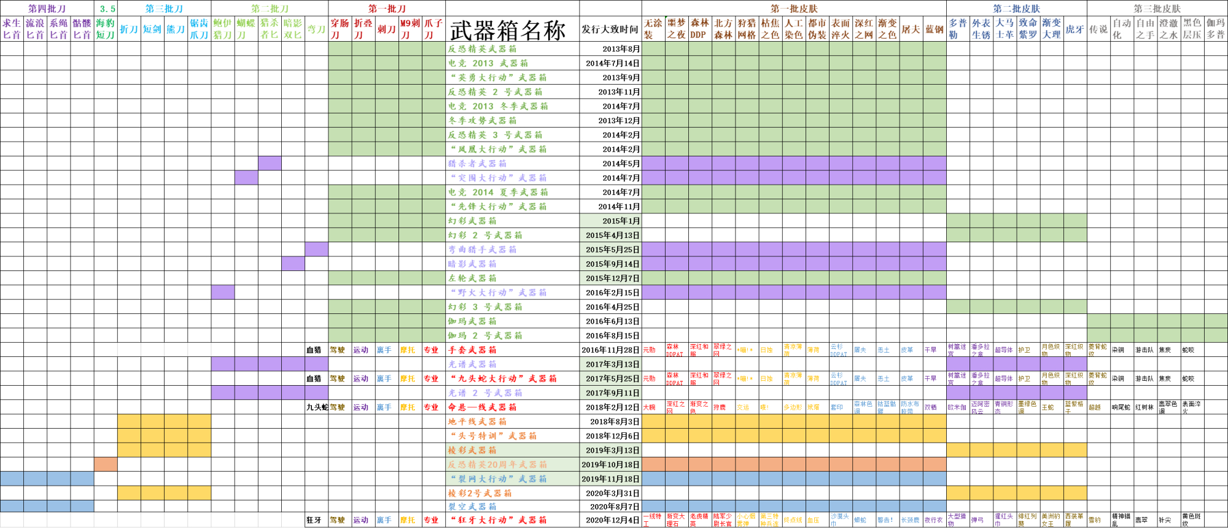Select the 伽玛武器箱 cell

513,321
